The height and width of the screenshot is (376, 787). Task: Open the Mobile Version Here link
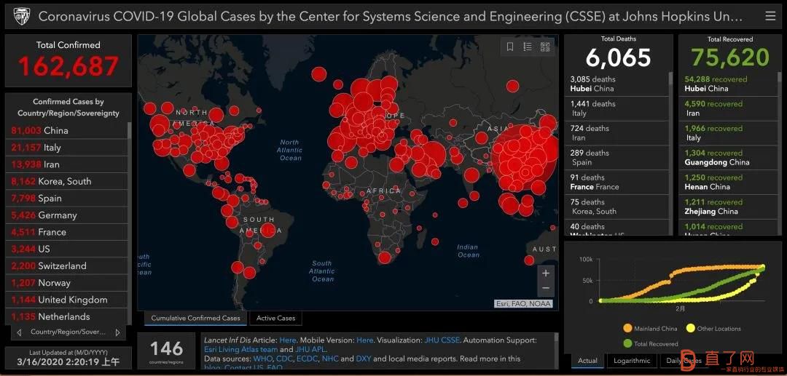[365, 340]
